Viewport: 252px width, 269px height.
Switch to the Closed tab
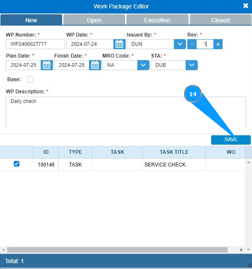pyautogui.click(x=220, y=20)
